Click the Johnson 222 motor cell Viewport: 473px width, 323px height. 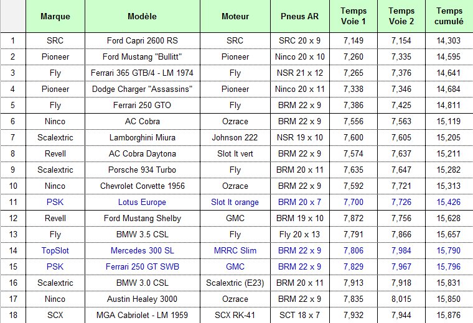pyautogui.click(x=235, y=137)
